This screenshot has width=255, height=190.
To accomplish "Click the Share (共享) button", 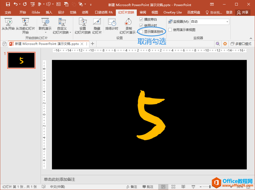I will click(x=243, y=12).
